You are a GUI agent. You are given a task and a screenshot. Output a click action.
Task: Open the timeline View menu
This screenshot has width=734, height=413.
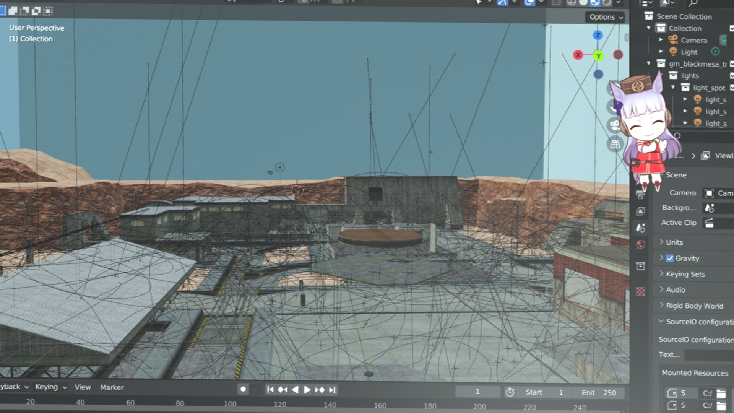tap(83, 387)
